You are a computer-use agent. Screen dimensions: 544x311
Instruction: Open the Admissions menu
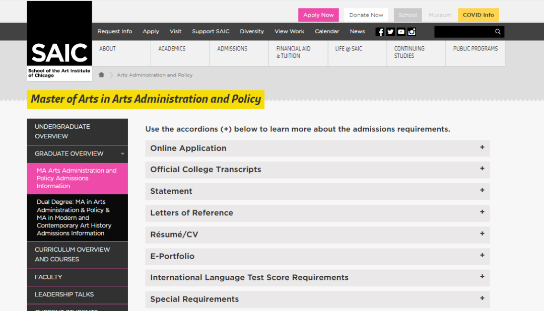tap(239, 53)
